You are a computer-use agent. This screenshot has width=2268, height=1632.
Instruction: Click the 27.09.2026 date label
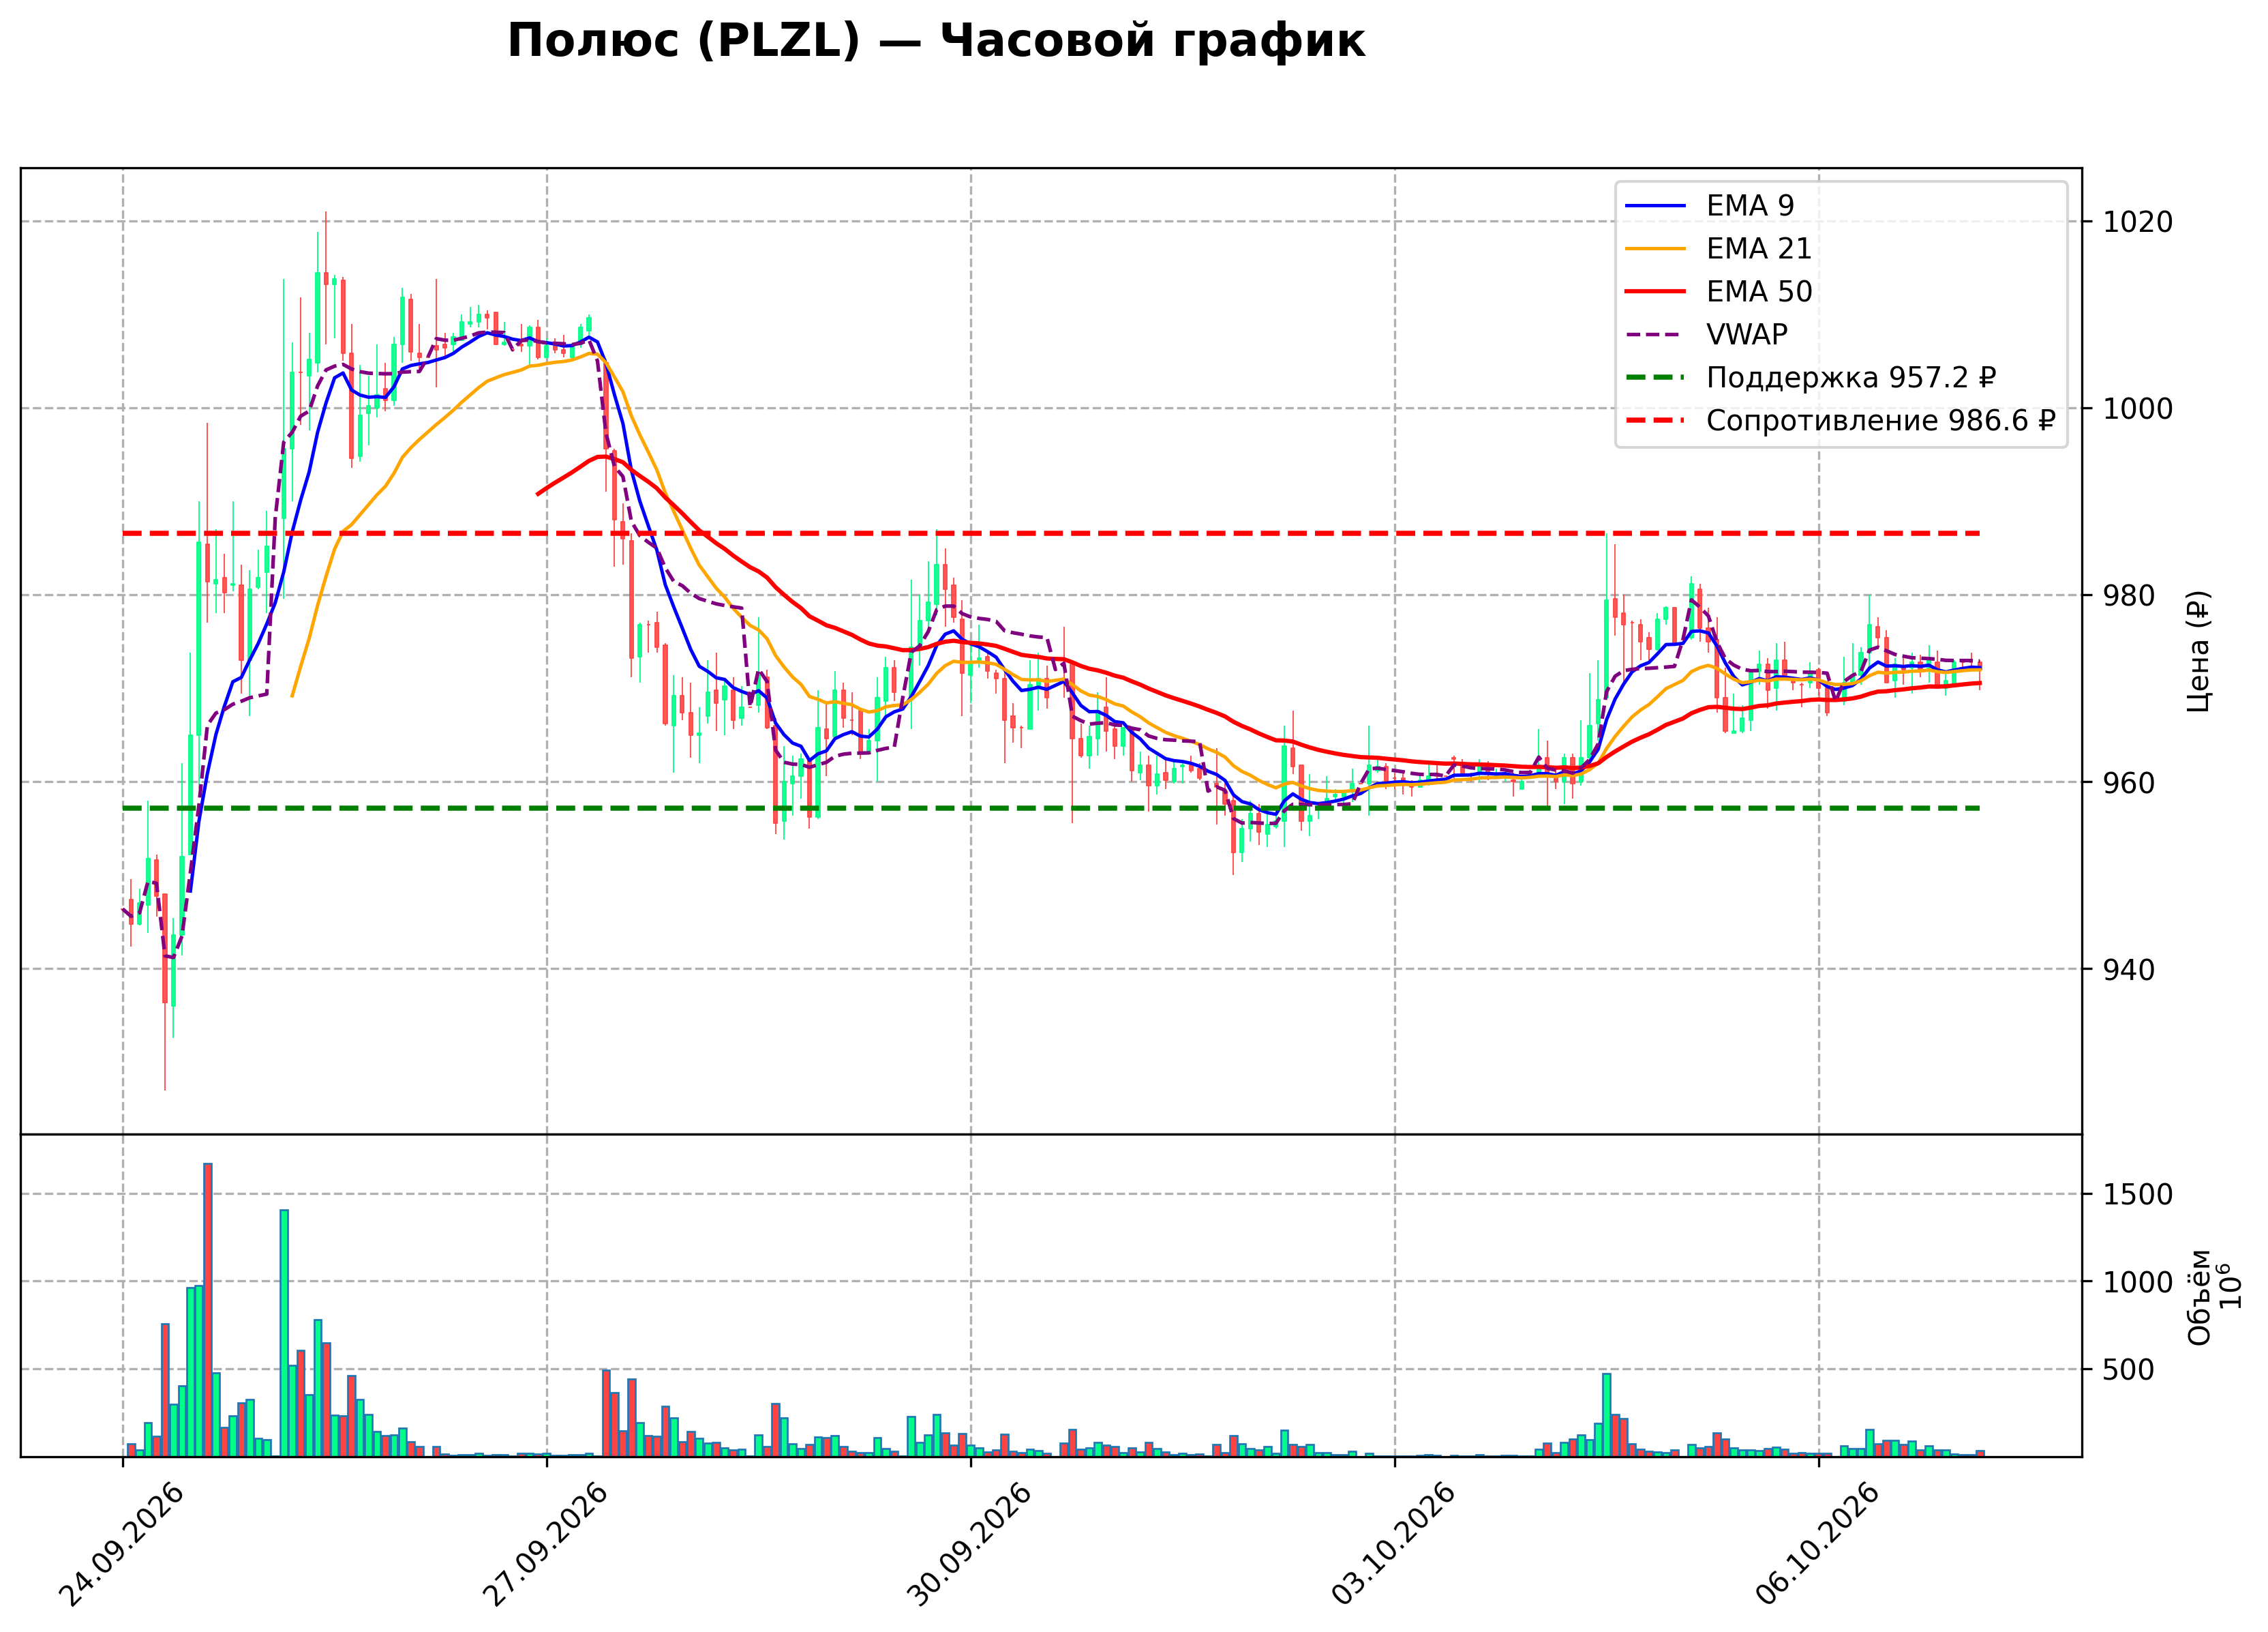[x=546, y=1545]
